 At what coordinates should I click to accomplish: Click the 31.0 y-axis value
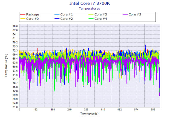pos(15,107)
